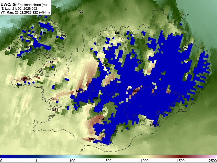
Task: Click the legend tick label 1
Action: [x=36, y=161]
